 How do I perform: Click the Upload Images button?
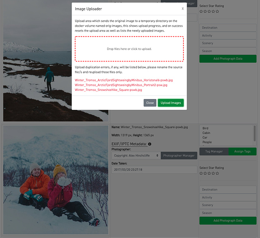(x=171, y=103)
